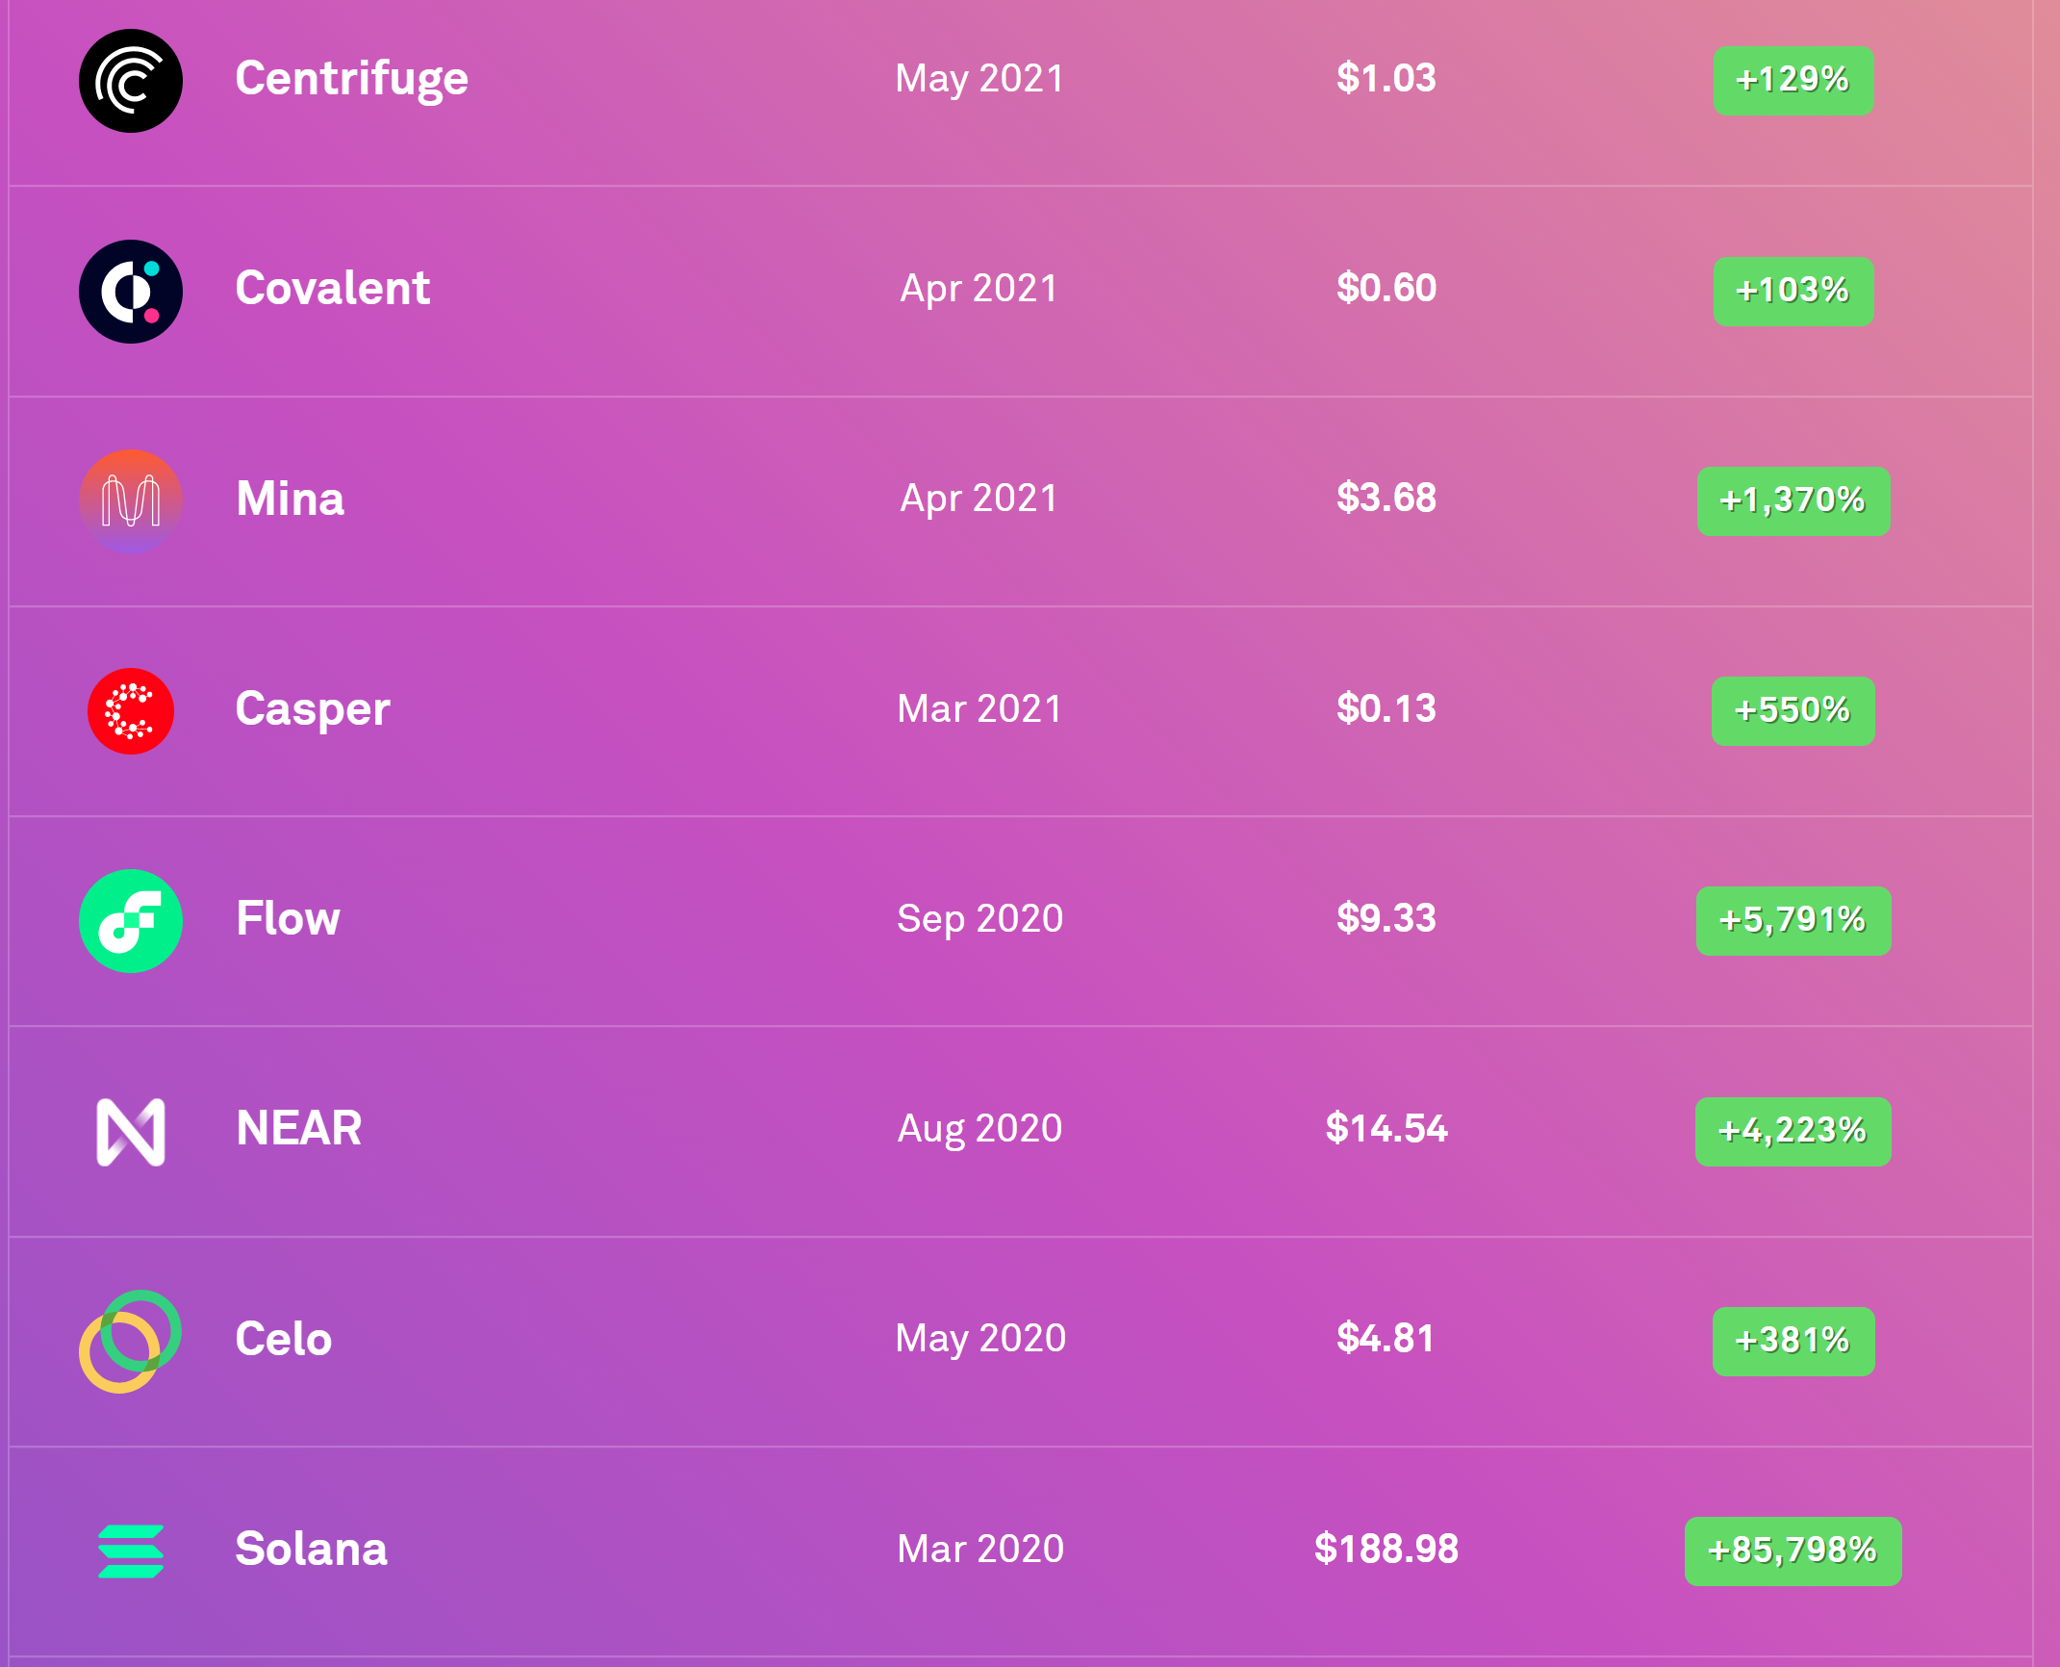Viewport: 2060px width, 1667px height.
Task: Select the Celo rings logo
Action: [131, 1342]
